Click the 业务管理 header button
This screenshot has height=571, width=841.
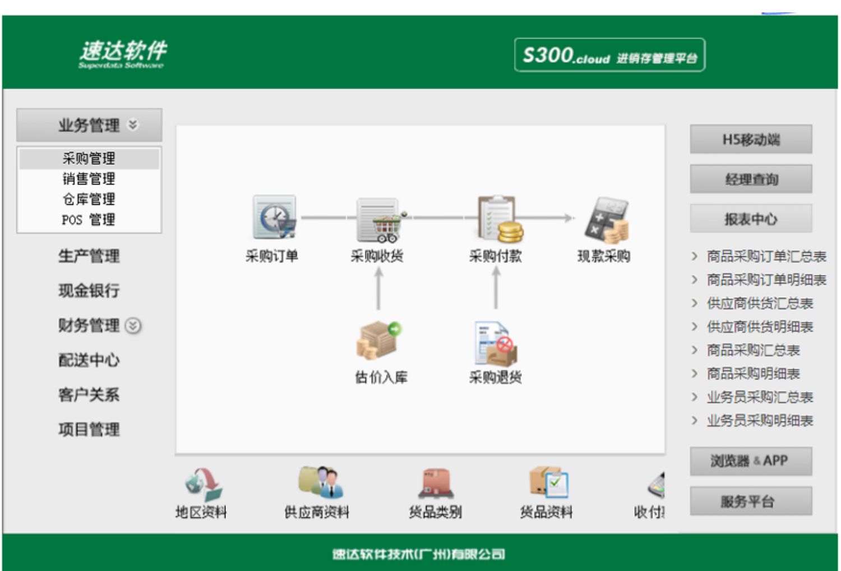pos(89,125)
